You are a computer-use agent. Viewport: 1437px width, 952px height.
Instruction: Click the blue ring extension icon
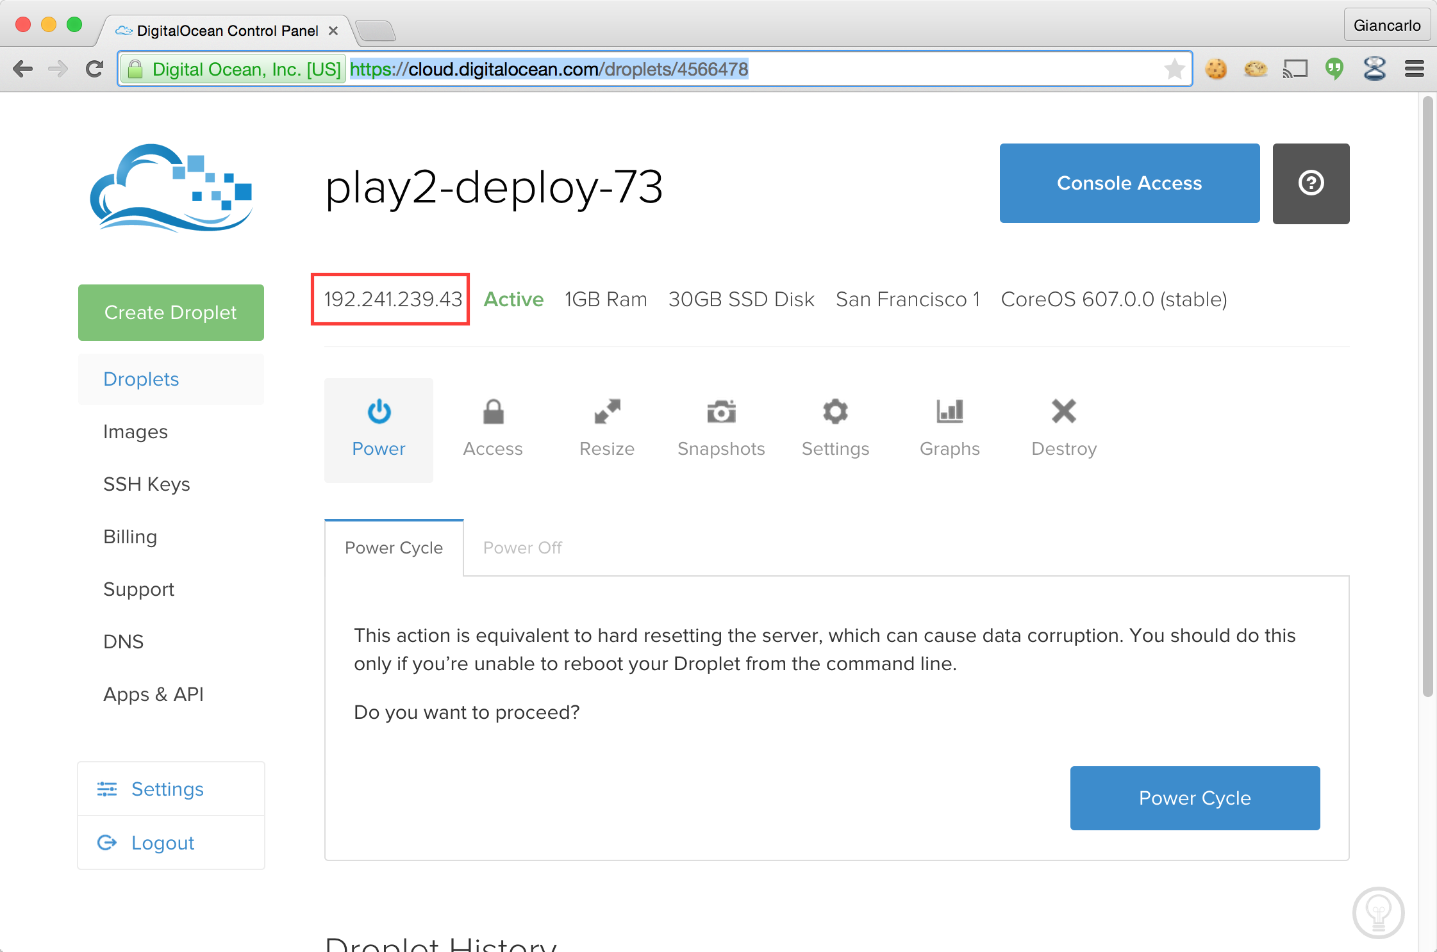tap(1374, 69)
